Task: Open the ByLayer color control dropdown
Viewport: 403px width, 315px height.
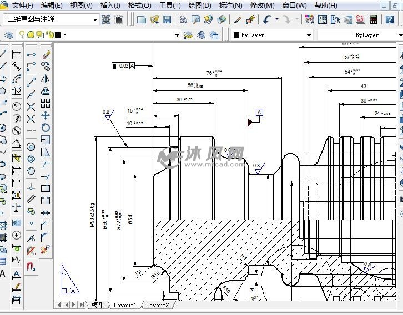Action: (309, 35)
